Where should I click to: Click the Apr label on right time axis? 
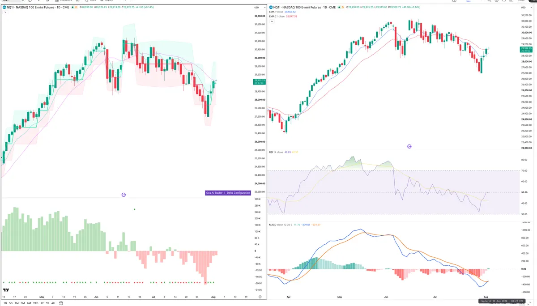[288, 297]
